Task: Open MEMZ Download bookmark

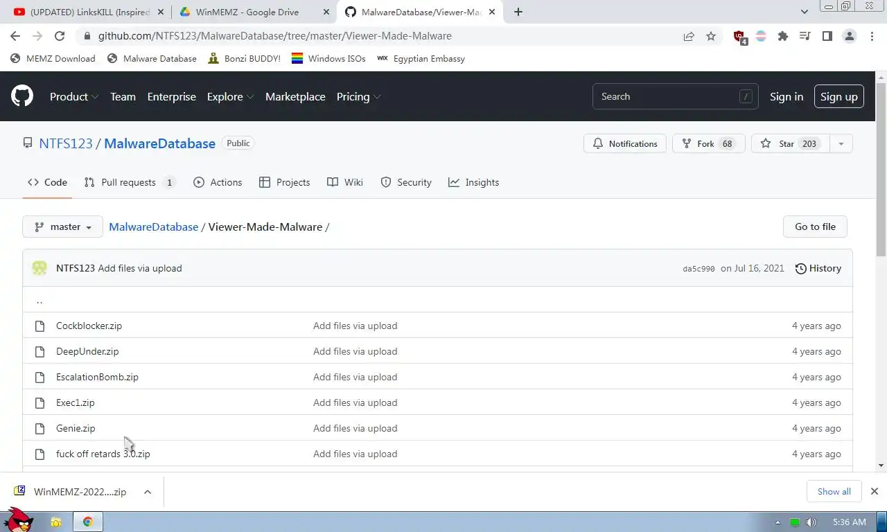Action: pyautogui.click(x=53, y=59)
